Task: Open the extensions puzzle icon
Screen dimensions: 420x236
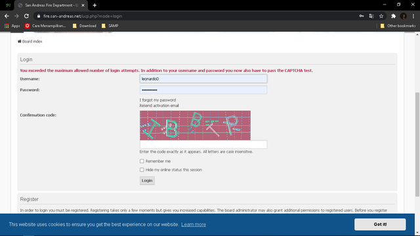Action: (393, 16)
